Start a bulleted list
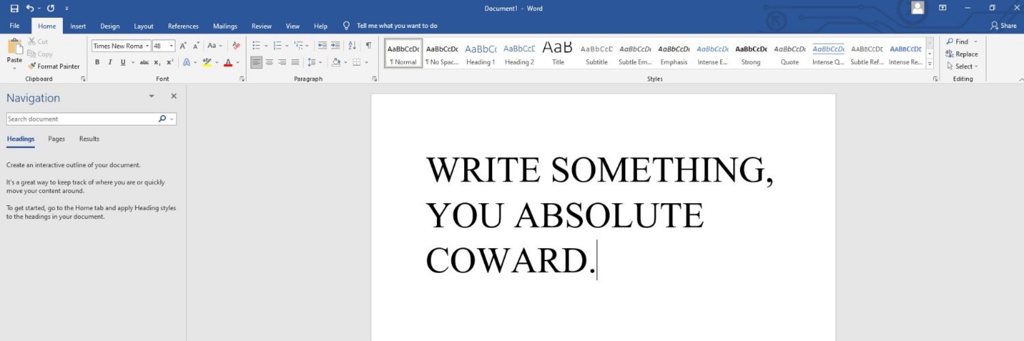Viewport: 1024px width, 341px height. pyautogui.click(x=256, y=46)
